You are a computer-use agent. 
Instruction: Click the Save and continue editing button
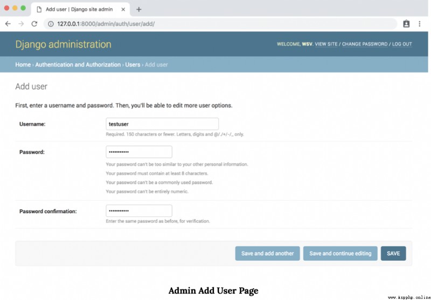pyautogui.click(x=340, y=254)
